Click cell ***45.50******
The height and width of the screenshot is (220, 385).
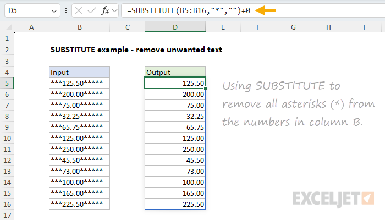tap(80, 160)
